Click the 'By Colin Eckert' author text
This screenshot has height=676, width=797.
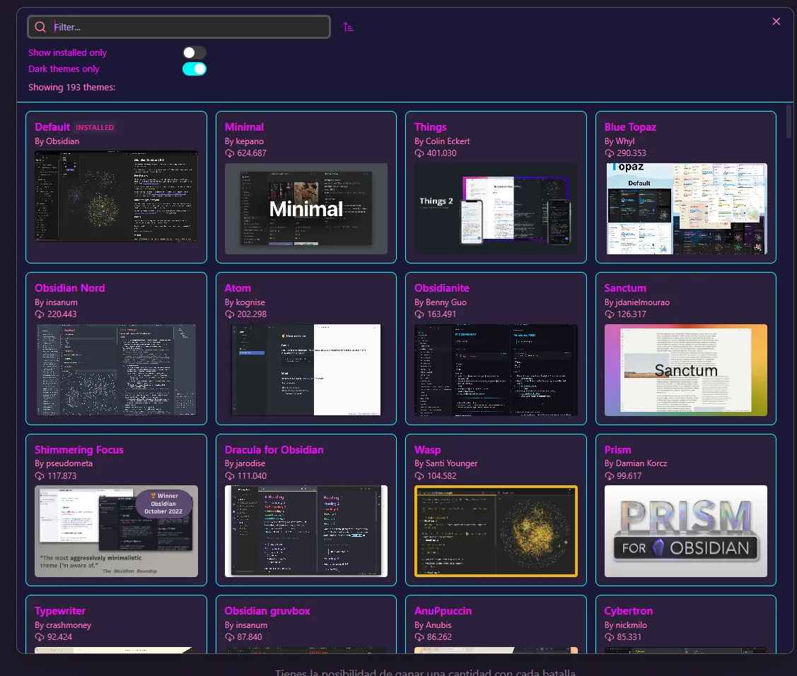tap(442, 141)
